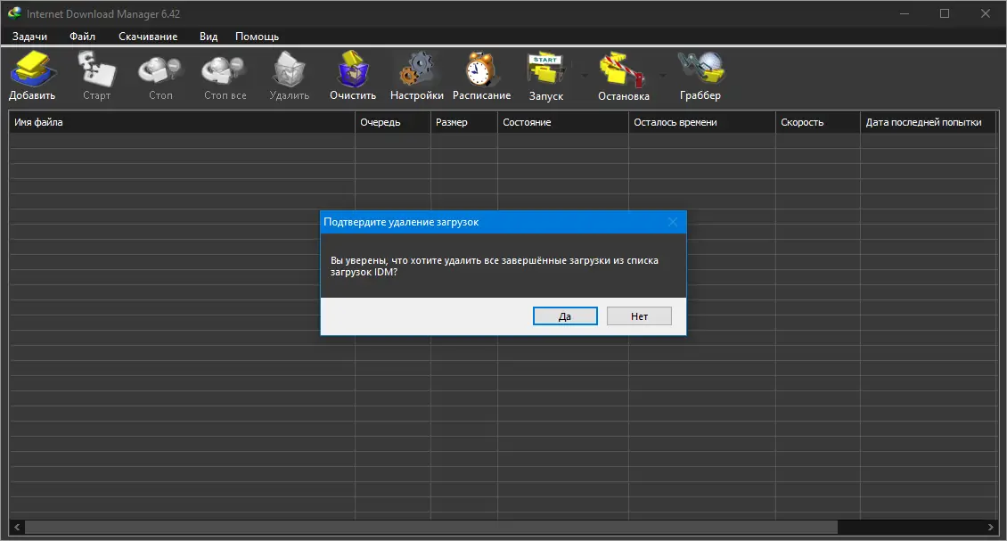Click the Очистить toolbar icon
The image size is (1007, 541).
tap(353, 70)
